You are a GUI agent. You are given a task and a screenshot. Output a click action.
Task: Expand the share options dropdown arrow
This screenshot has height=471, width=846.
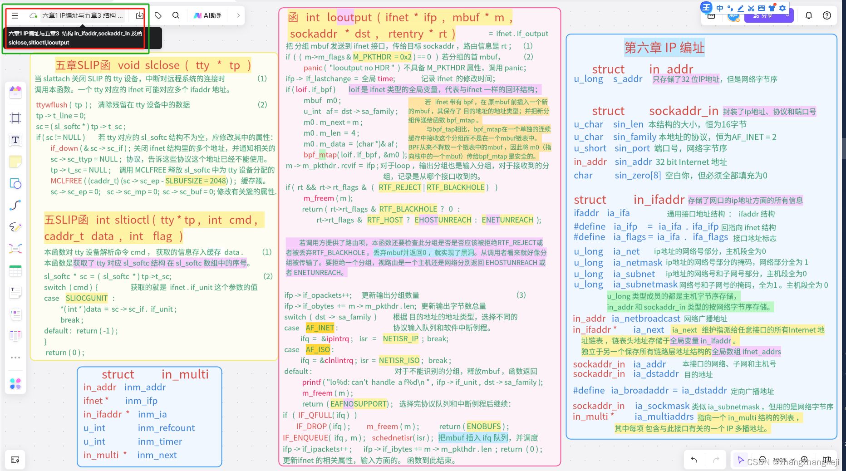pos(787,16)
